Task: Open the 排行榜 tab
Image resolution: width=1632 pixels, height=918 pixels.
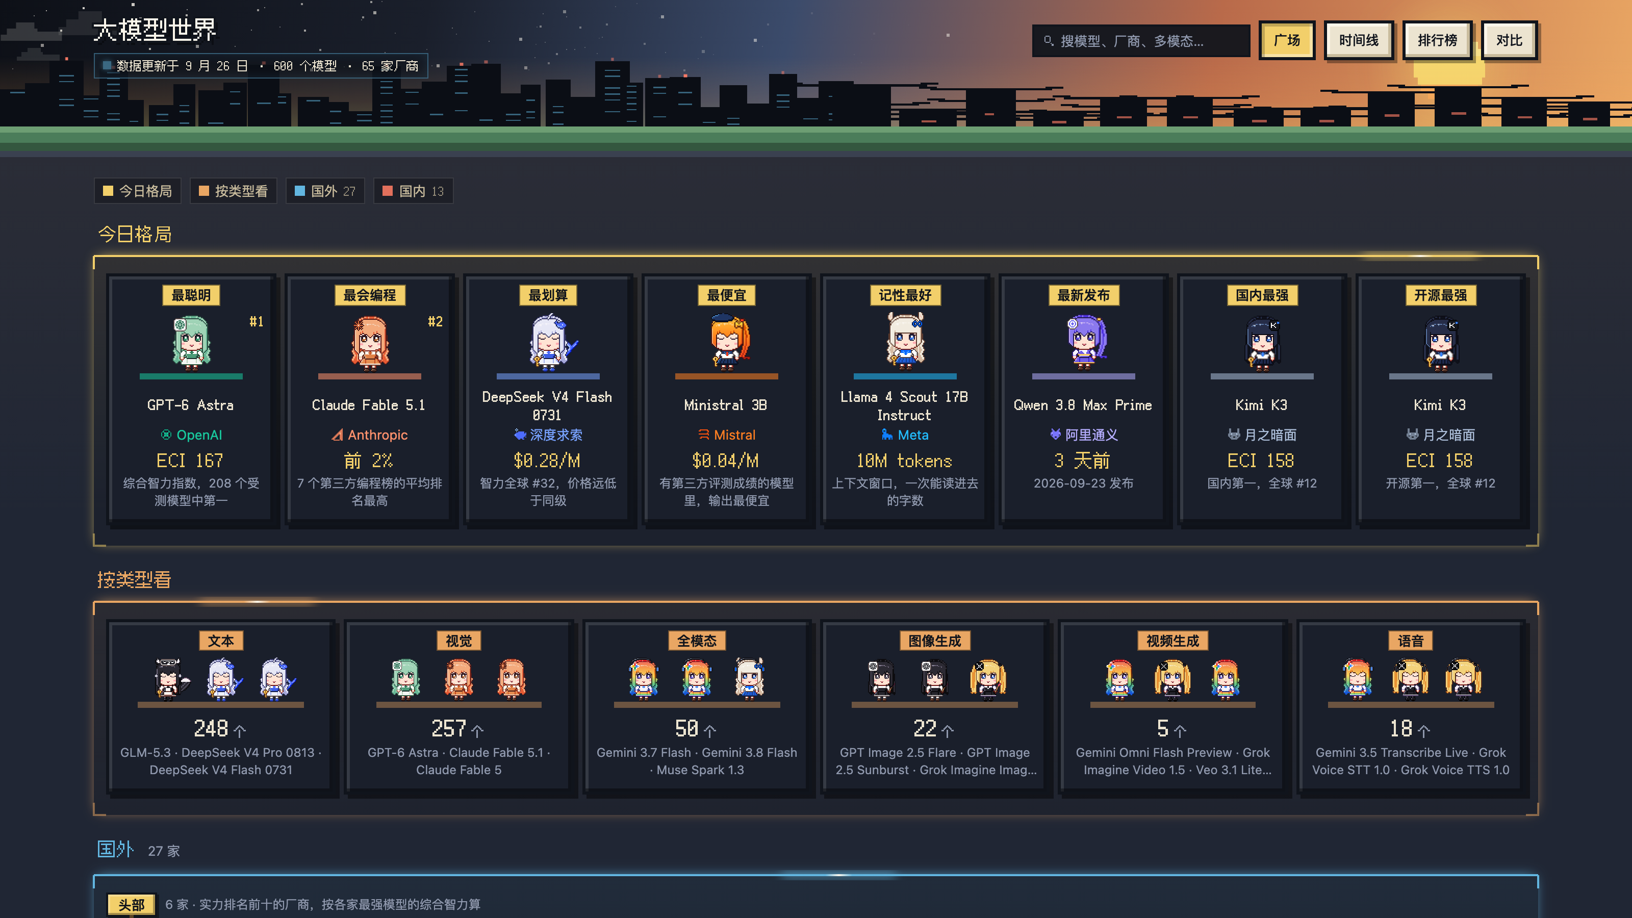Action: tap(1438, 41)
